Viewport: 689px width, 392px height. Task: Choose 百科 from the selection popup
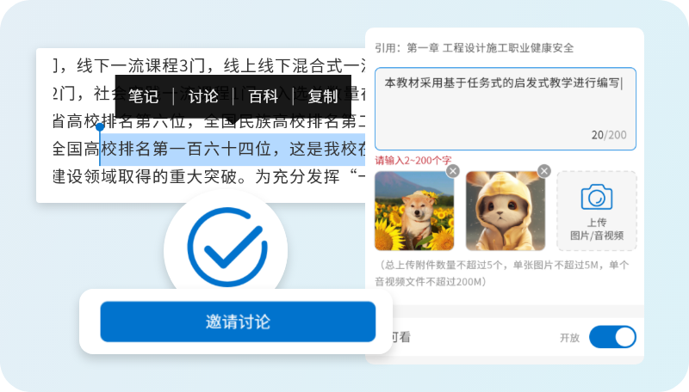coord(264,96)
